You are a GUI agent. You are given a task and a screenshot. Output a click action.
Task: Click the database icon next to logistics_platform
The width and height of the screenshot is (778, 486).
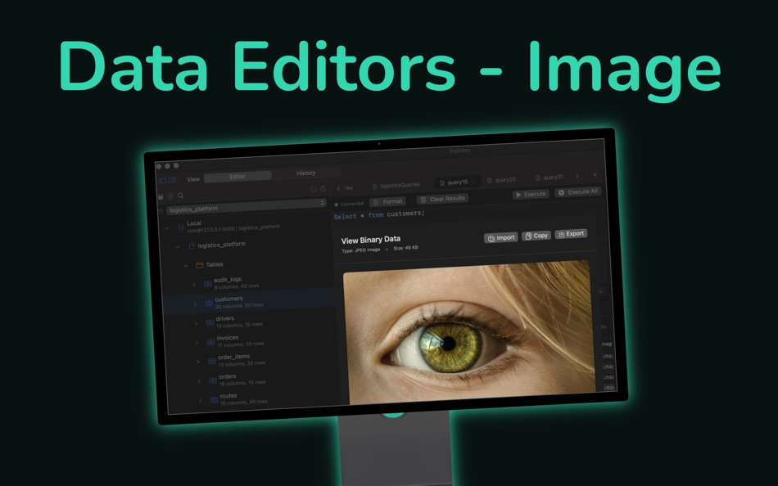click(x=192, y=245)
